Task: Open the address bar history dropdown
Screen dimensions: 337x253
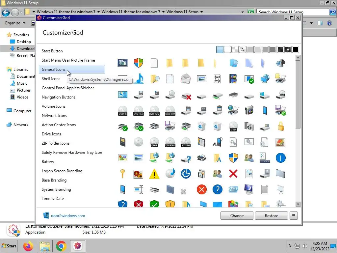Action: pos(243,12)
